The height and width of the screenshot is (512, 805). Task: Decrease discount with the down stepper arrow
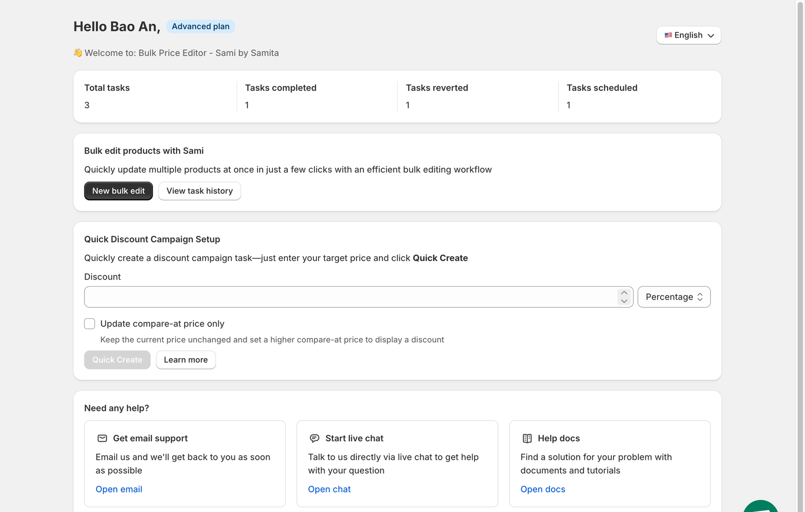click(x=624, y=301)
